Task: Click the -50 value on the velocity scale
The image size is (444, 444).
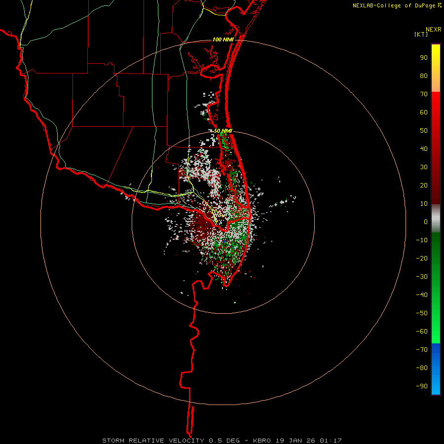Action: point(422,313)
